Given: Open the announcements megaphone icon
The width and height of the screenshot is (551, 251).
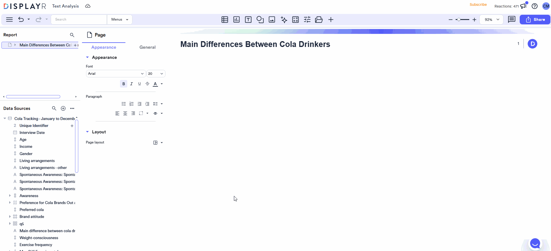Looking at the screenshot, I should [523, 6].
